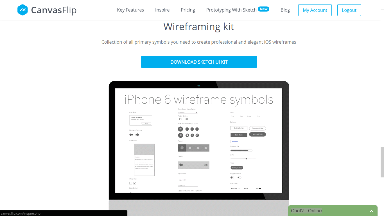384x216 pixels.
Task: Open Key Features in the navigation
Action: click(x=130, y=10)
